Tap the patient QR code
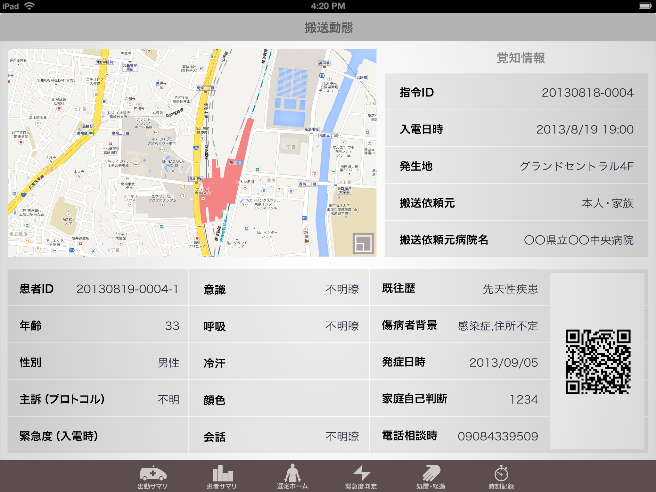This screenshot has height=492, width=656. tap(598, 362)
